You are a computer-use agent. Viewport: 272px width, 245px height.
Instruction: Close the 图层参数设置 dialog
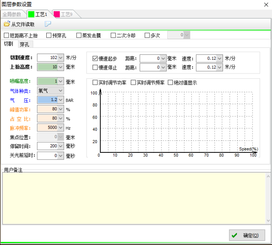(x=266, y=4)
